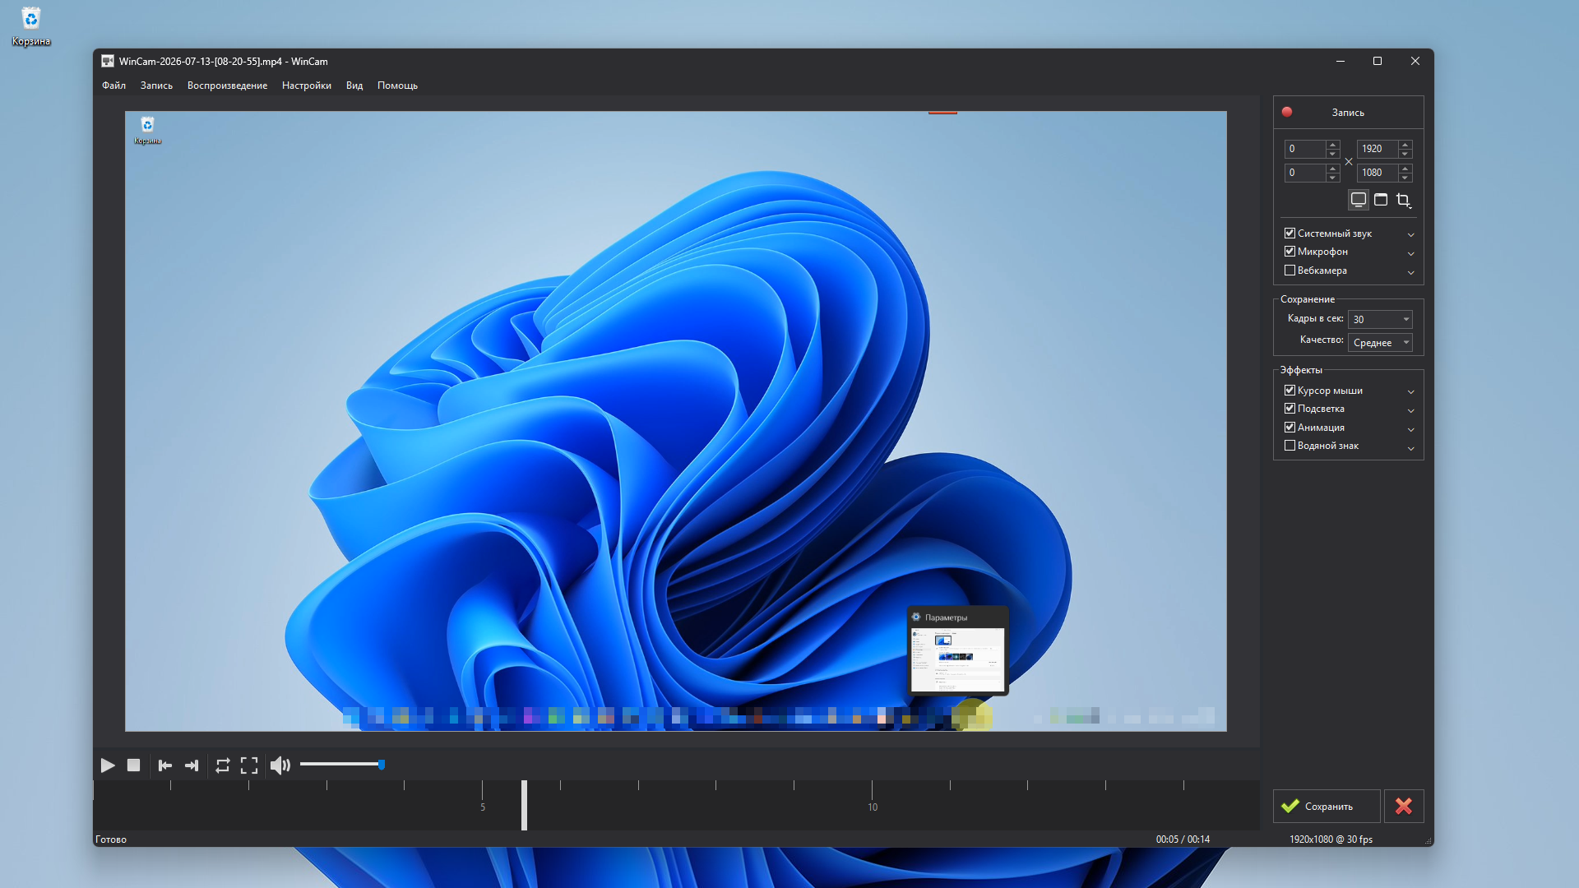This screenshot has width=1579, height=888.
Task: Open the Файл menu
Action: [113, 86]
